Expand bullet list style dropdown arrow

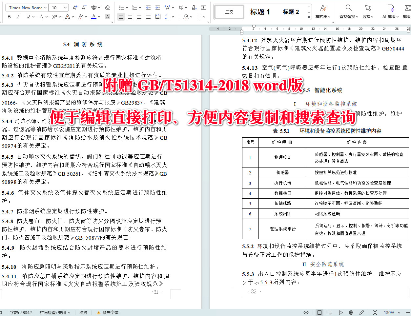tap(127, 8)
